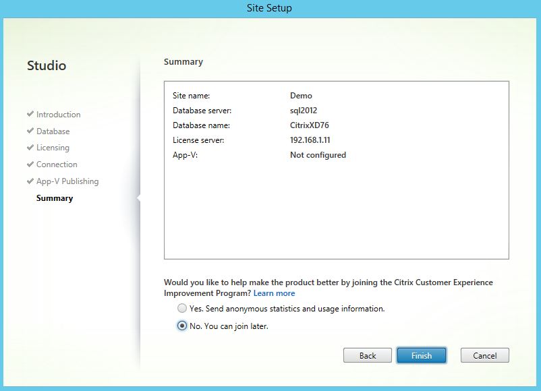
Task: Open the Introduction step label
Action: tap(58, 115)
